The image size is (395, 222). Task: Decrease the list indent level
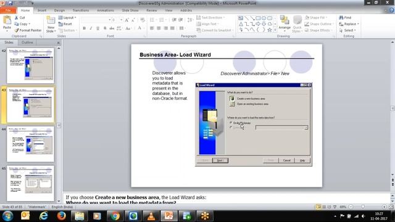tap(174, 20)
